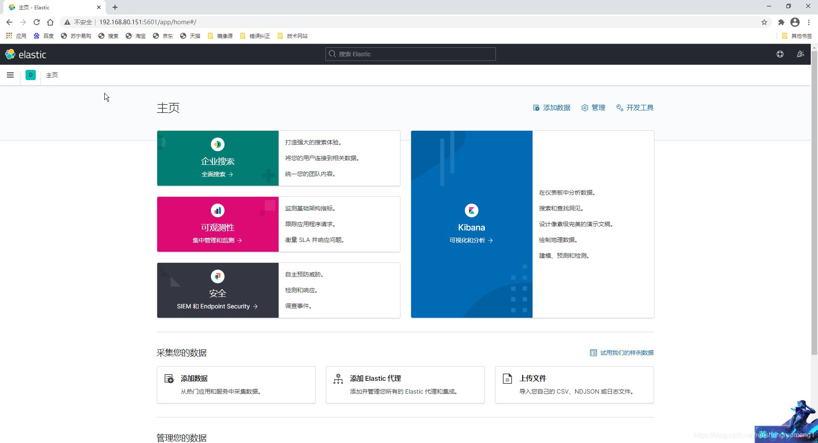Open the 应用 apps grid bookmark
Image resolution: width=818 pixels, height=443 pixels.
pyautogui.click(x=16, y=36)
